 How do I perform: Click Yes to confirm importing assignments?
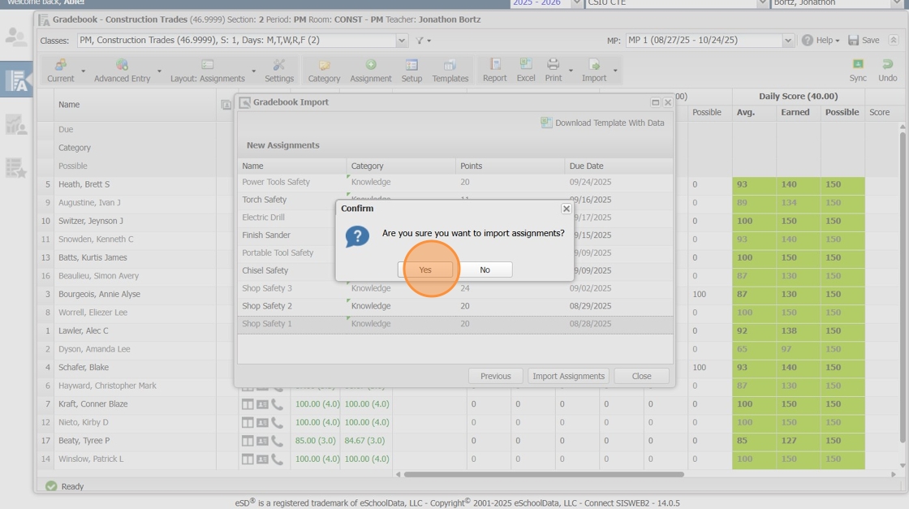click(425, 270)
